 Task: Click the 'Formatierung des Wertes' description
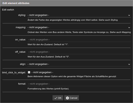48,89
